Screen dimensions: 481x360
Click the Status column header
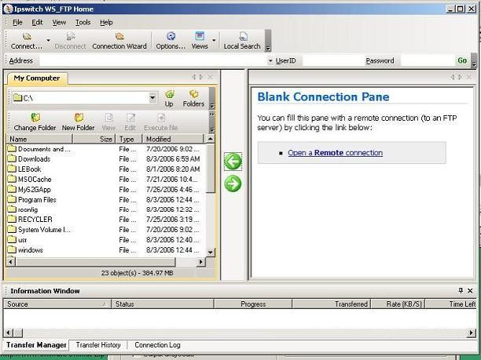pyautogui.click(x=163, y=304)
